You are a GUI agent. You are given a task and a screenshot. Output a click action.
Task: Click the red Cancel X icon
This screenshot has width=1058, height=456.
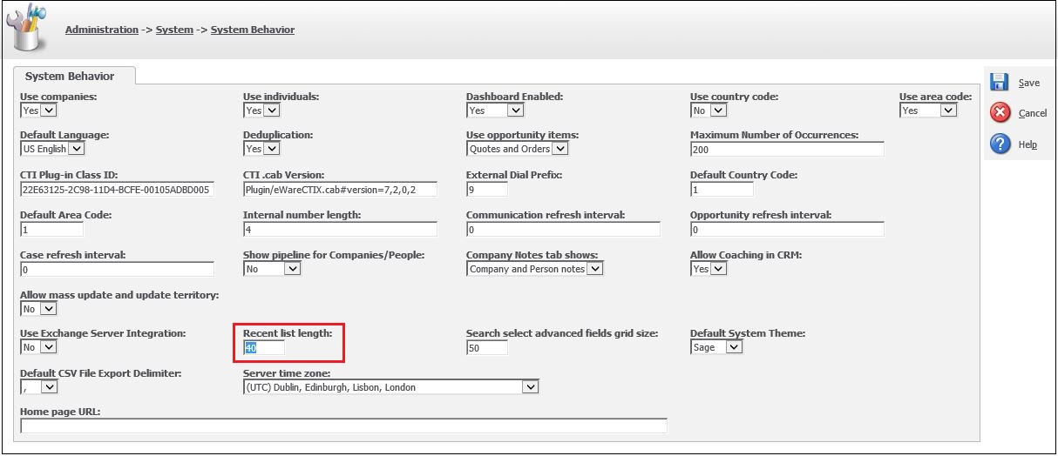tap(1000, 112)
